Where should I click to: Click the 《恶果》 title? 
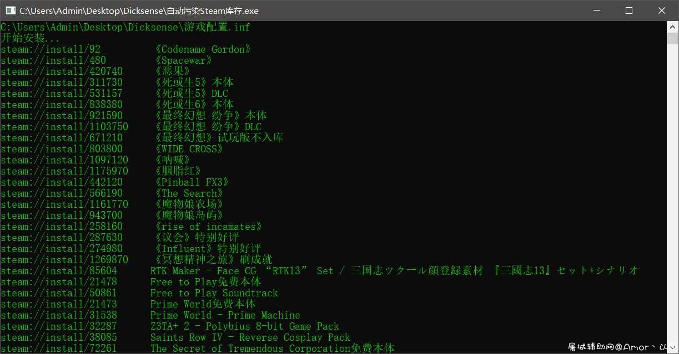pos(173,71)
